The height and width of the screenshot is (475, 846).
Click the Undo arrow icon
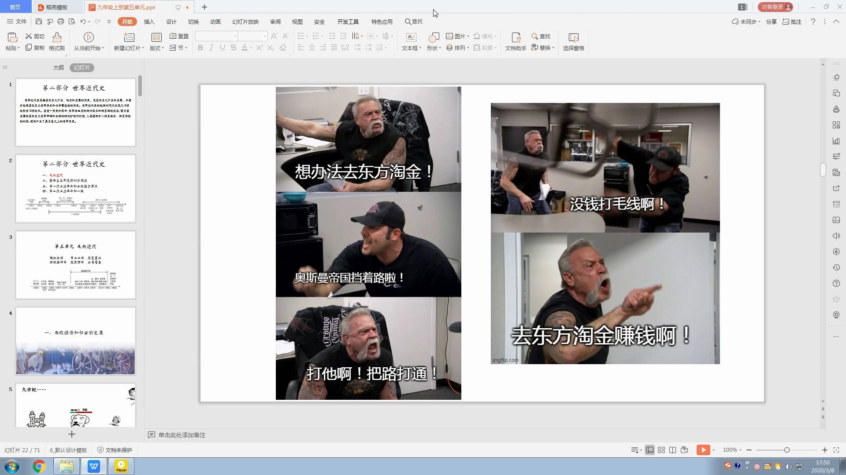tap(83, 21)
